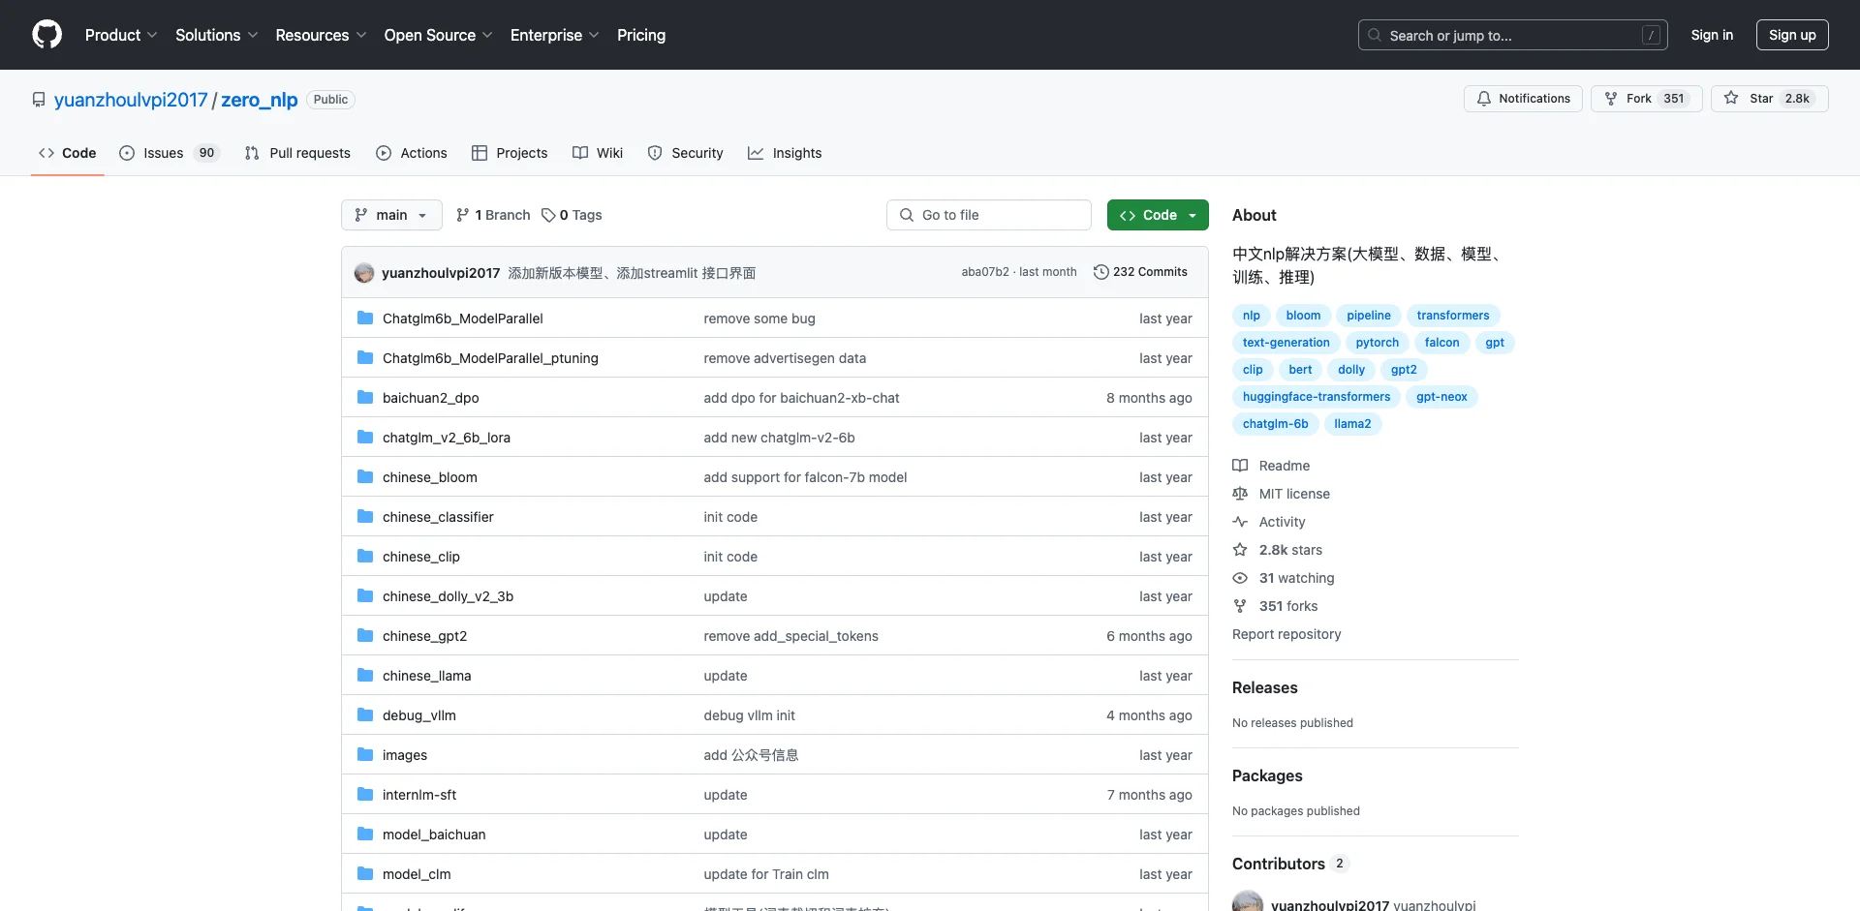Expand the Product menu
The image size is (1860, 911).
pyautogui.click(x=121, y=35)
